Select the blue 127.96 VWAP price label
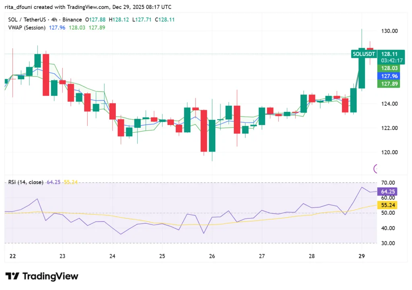 pos(389,76)
